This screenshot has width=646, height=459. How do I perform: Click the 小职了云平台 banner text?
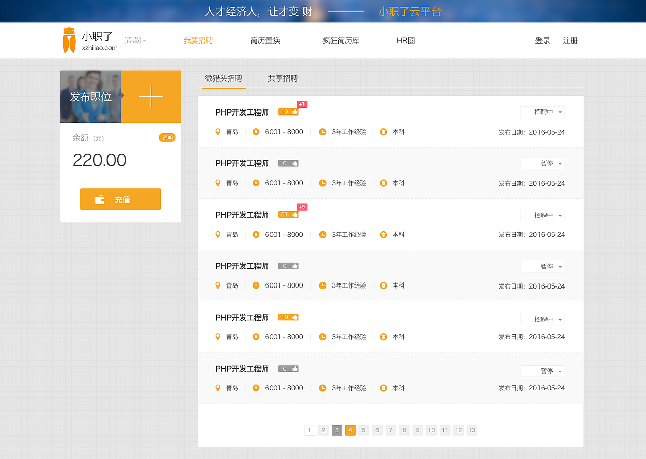(x=410, y=11)
